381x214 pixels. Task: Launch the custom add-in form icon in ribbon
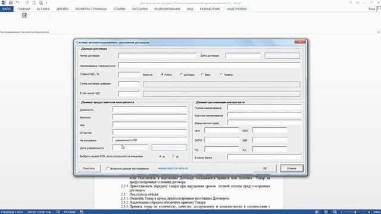(24, 15)
